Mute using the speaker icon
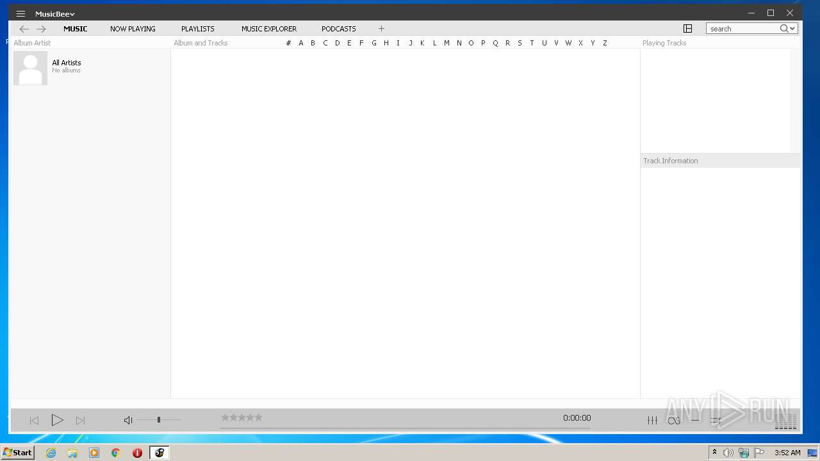820x461 pixels. (x=128, y=420)
